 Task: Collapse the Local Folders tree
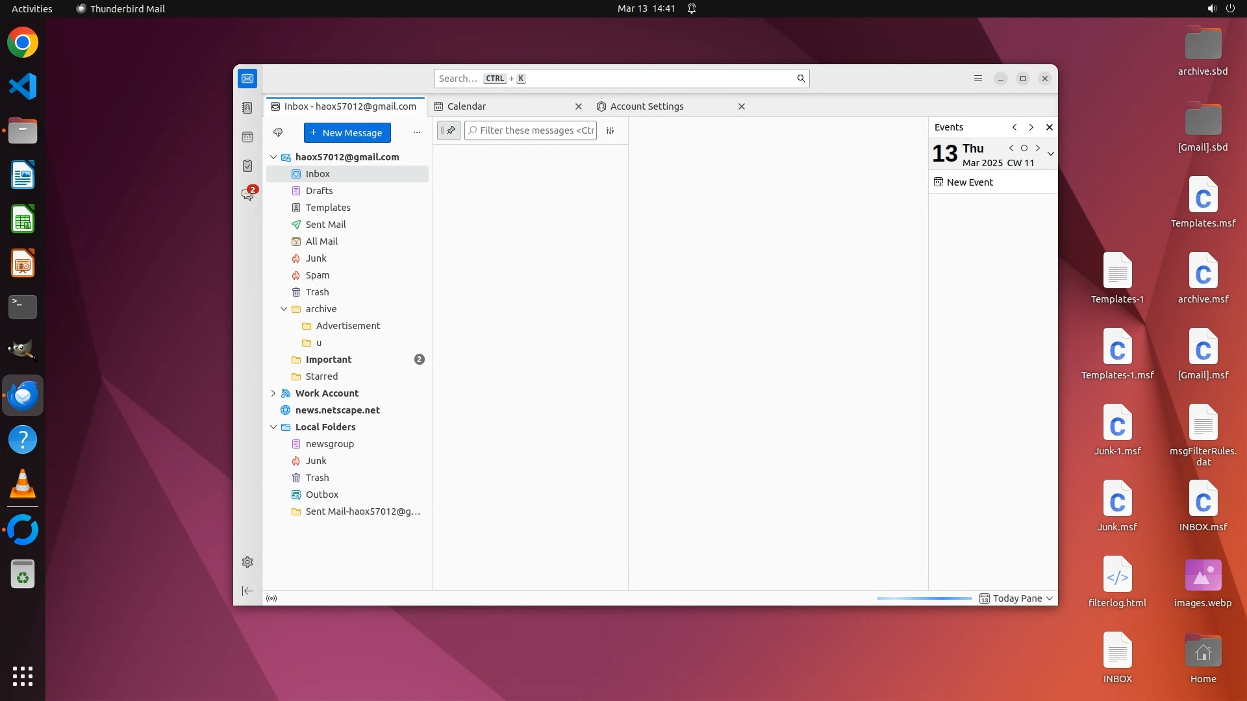click(x=273, y=427)
